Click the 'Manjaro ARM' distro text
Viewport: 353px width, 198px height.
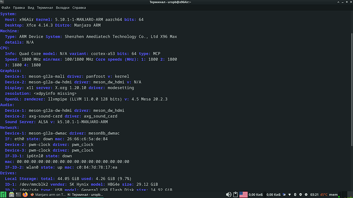coord(87,25)
